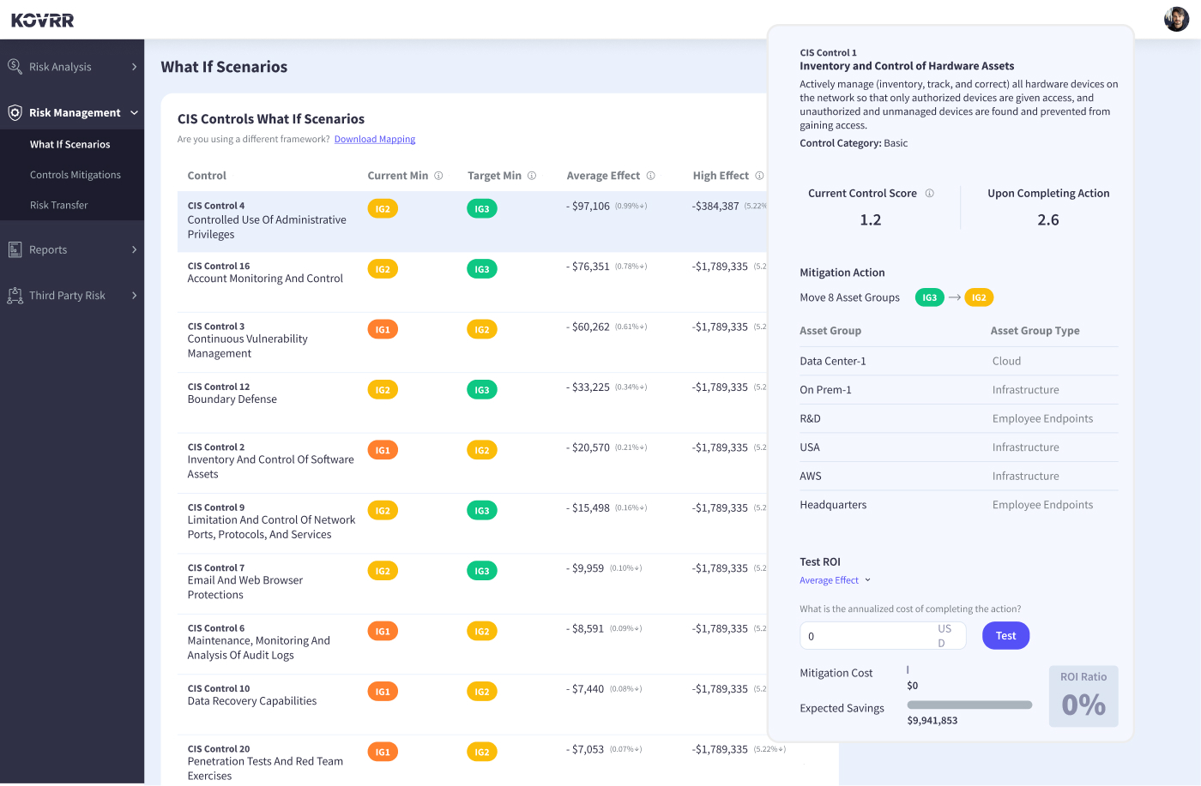Viewport: 1201px width, 786px height.
Task: Click the annualized cost input field
Action: coord(871,635)
